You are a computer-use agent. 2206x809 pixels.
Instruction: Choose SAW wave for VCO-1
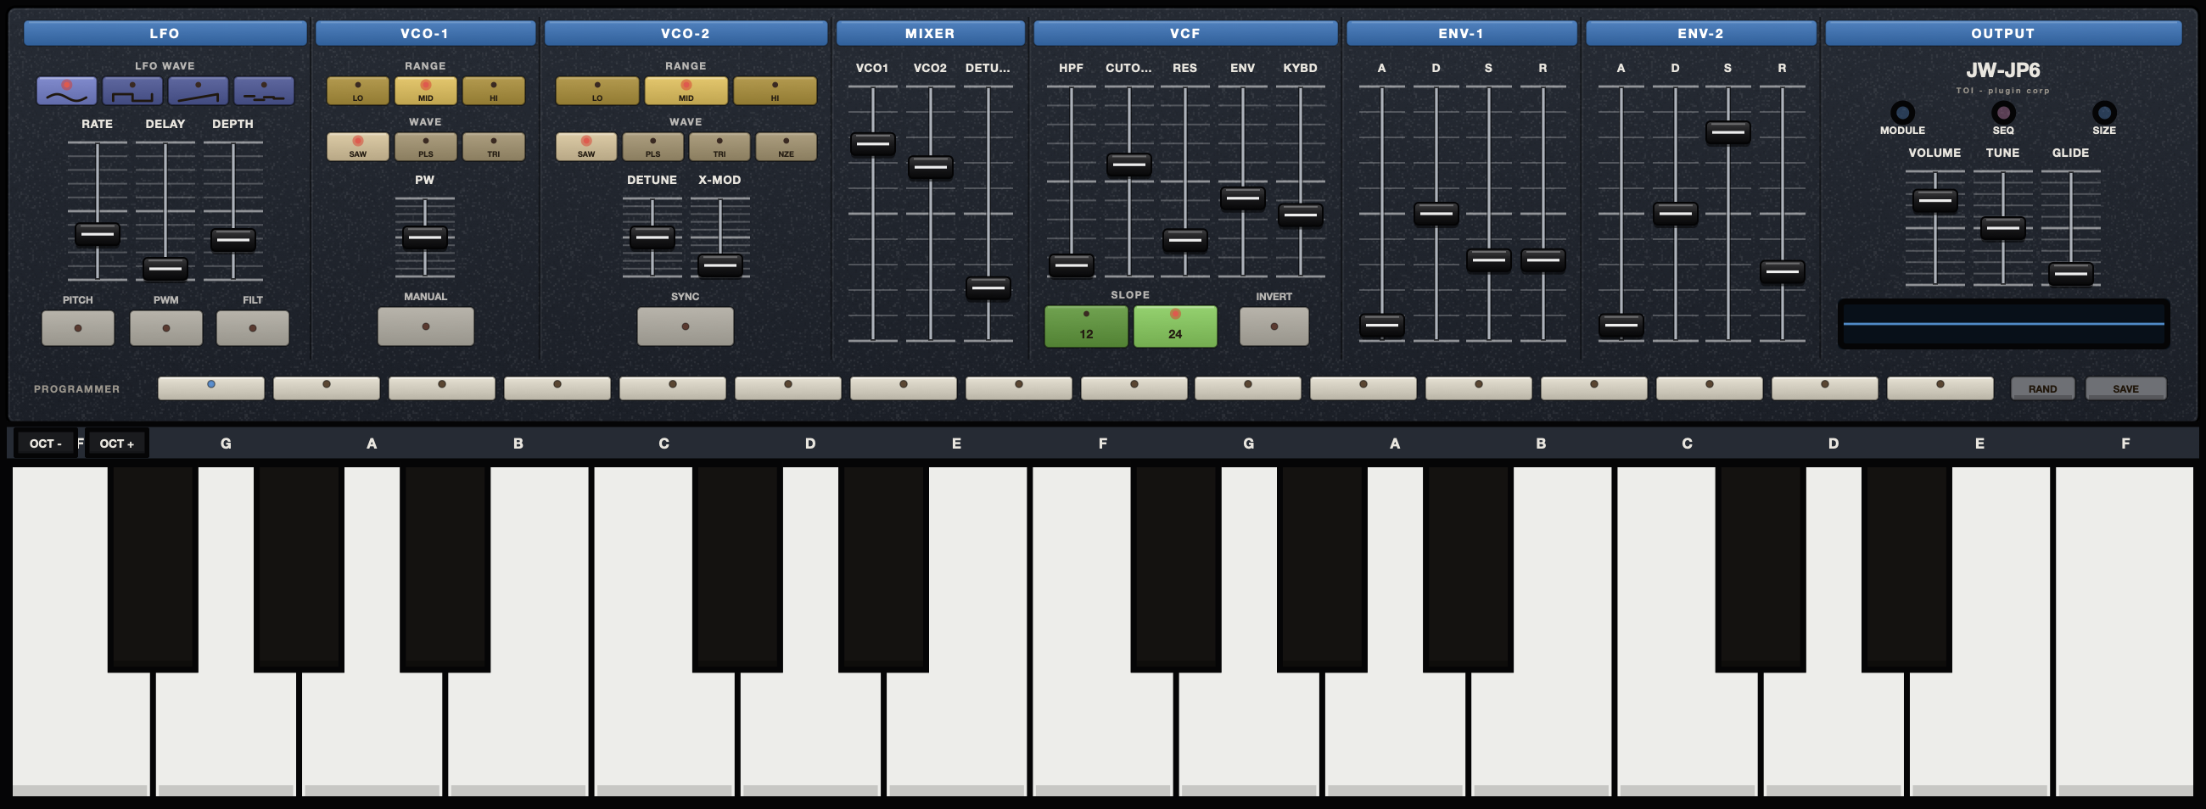point(358,147)
